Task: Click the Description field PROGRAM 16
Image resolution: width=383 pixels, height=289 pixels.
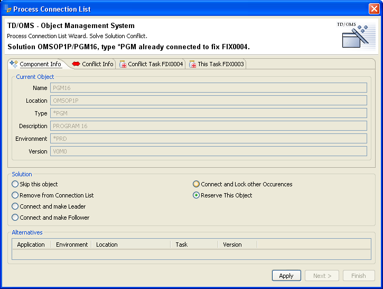Action: (208, 126)
